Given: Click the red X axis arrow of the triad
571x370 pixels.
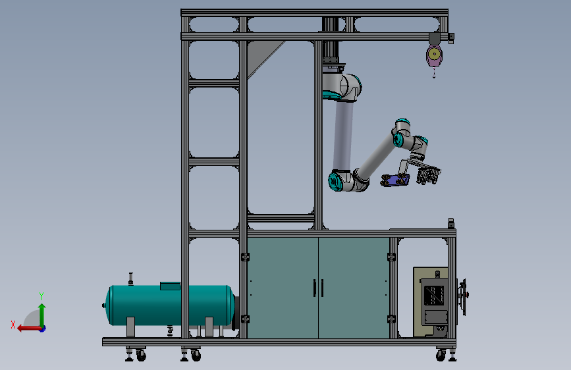Looking at the screenshot, I should (x=29, y=329).
